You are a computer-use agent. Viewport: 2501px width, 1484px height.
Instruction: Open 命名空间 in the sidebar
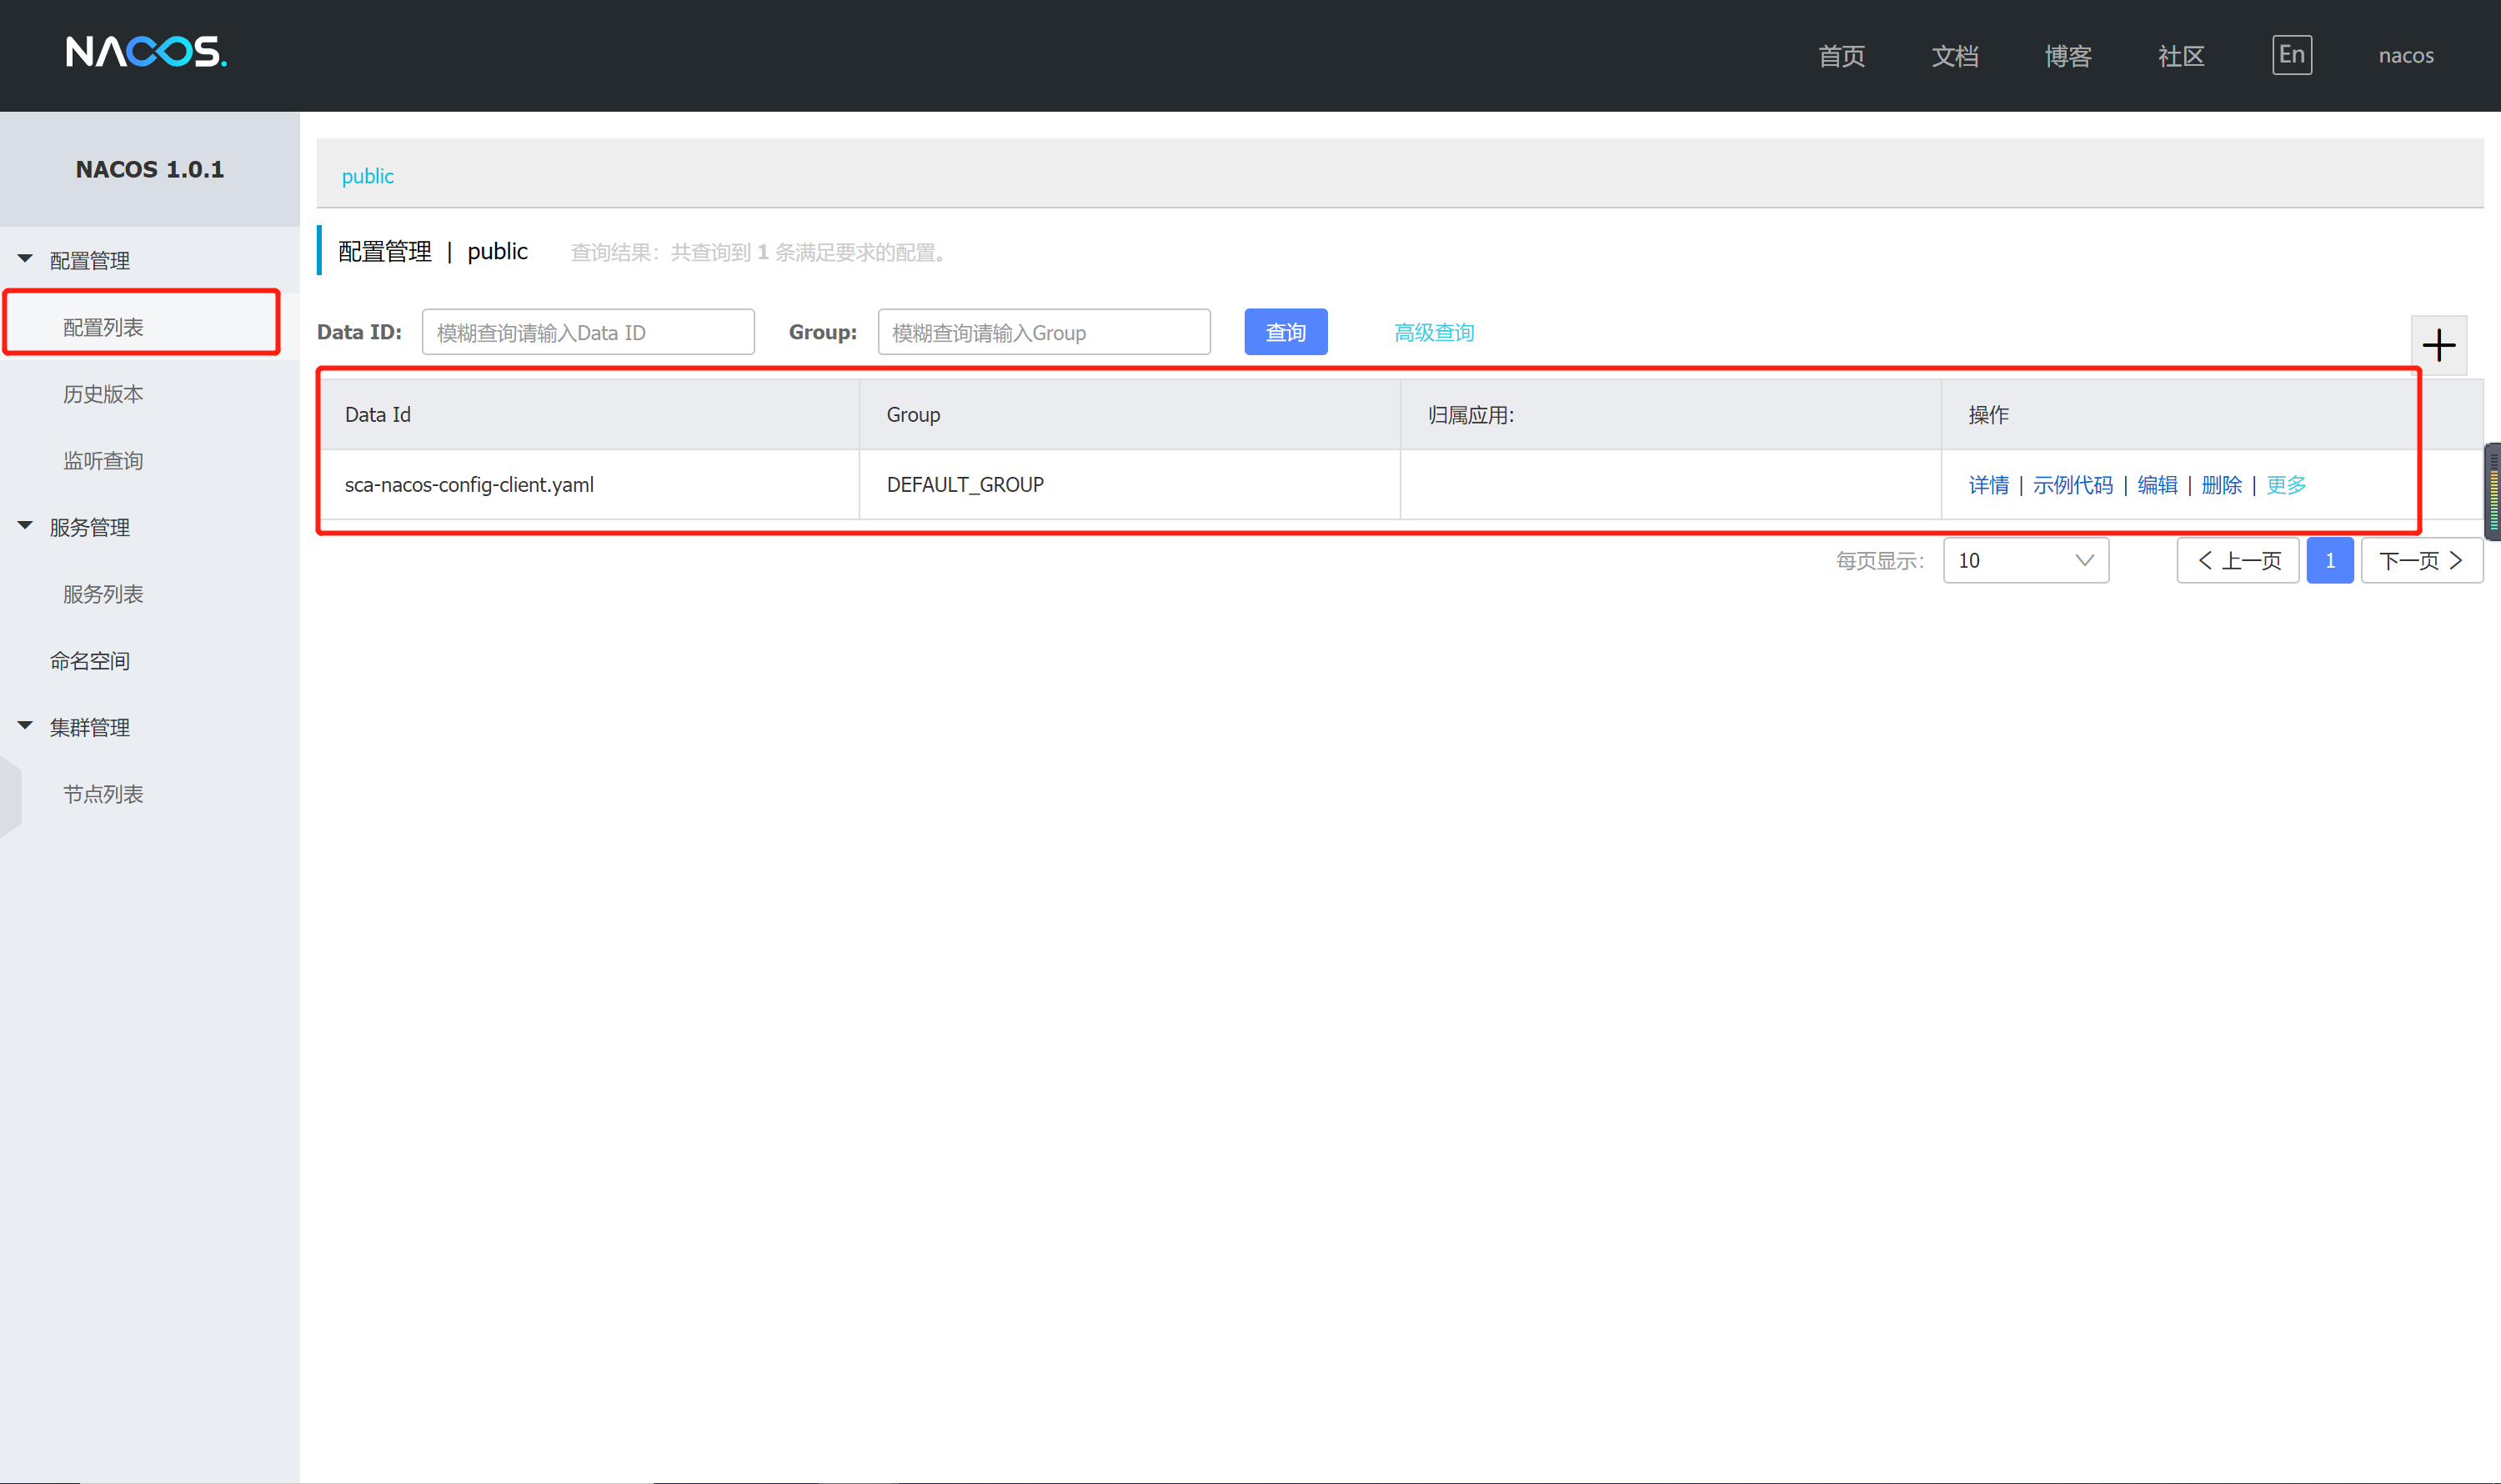pos(90,661)
